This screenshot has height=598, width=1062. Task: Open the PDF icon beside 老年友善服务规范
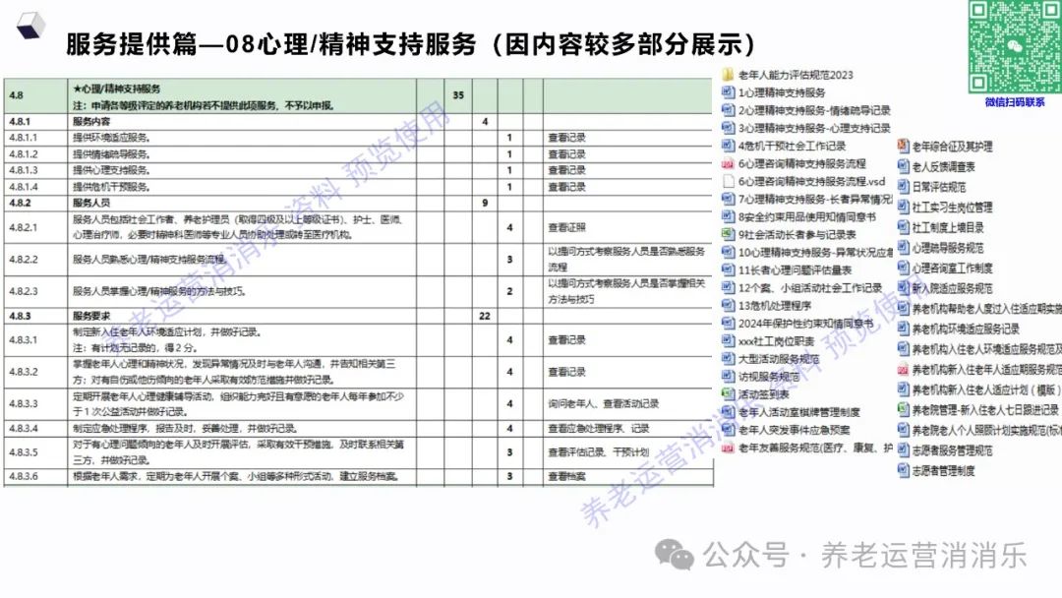pos(728,448)
